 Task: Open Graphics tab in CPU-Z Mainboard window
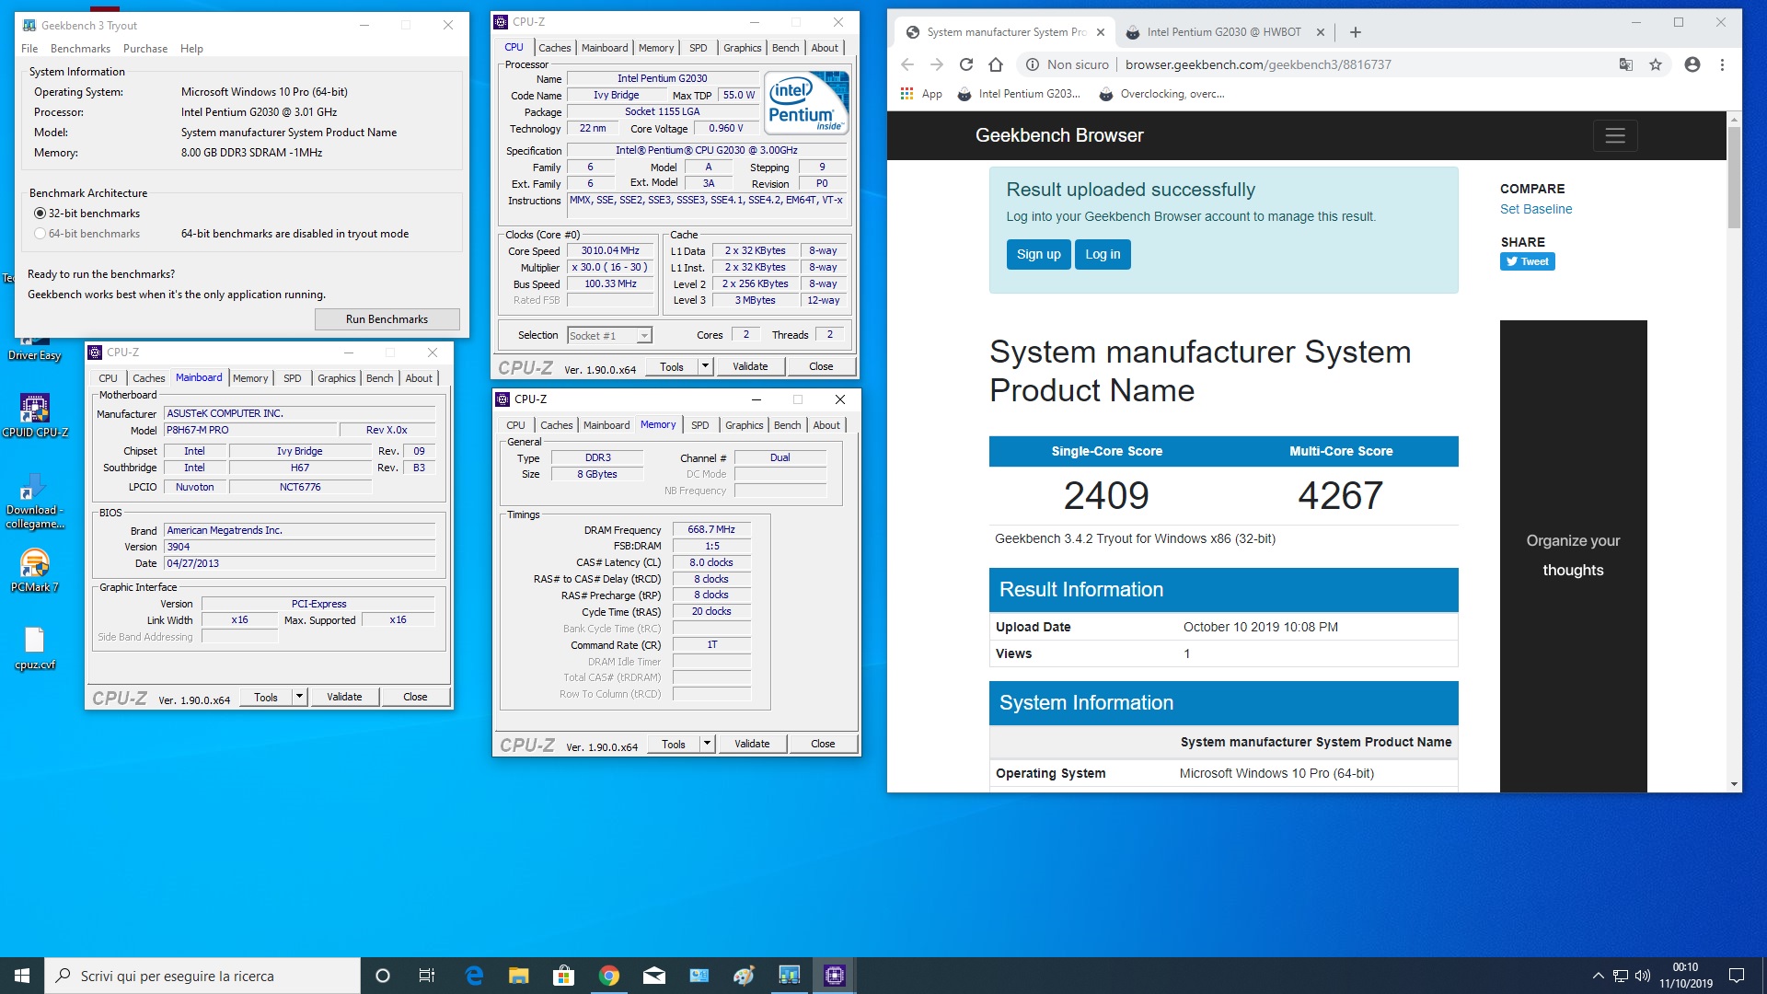click(337, 378)
